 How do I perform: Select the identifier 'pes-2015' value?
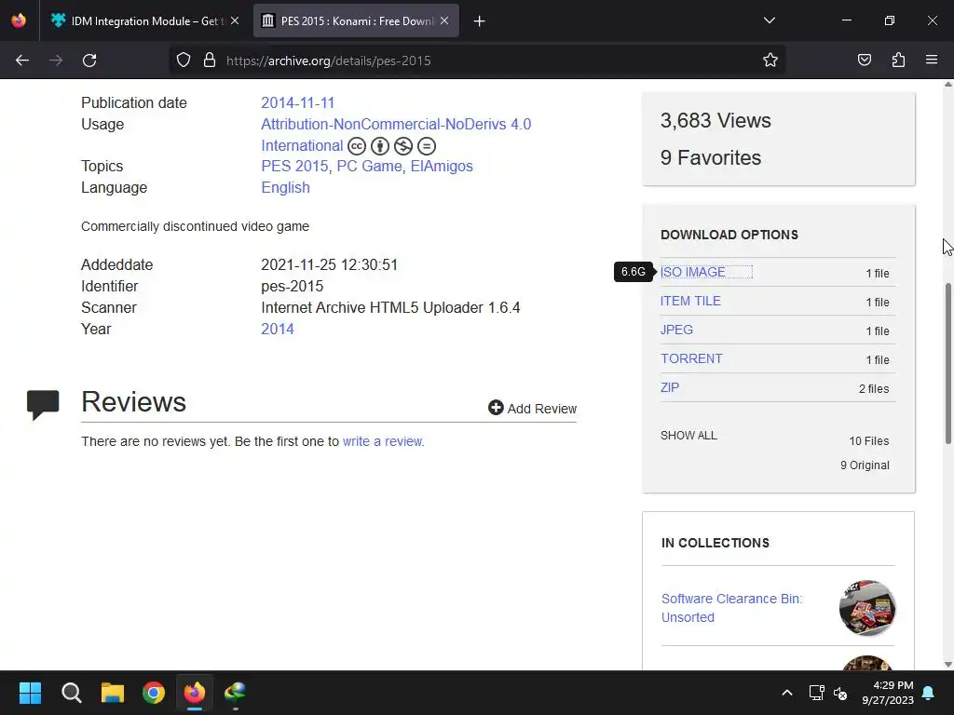click(x=292, y=287)
